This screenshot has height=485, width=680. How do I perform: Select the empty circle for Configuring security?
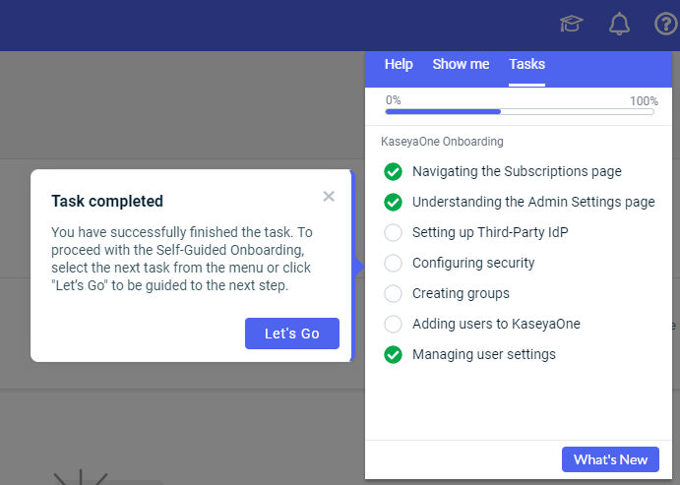pos(393,263)
